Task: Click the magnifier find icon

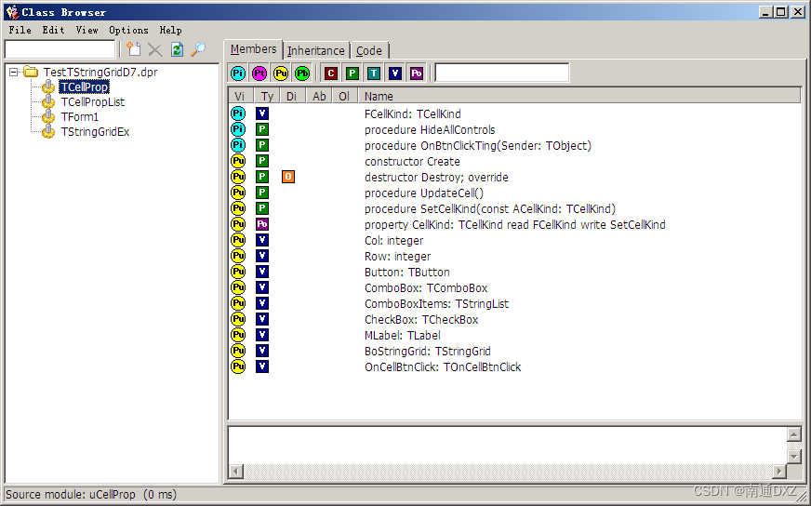Action: [x=198, y=49]
